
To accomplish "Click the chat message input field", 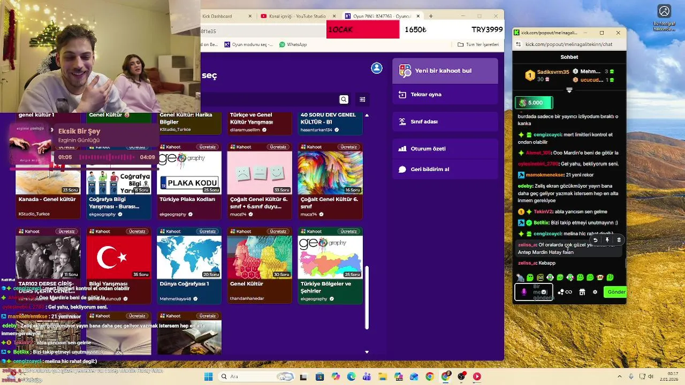I will pos(534,292).
